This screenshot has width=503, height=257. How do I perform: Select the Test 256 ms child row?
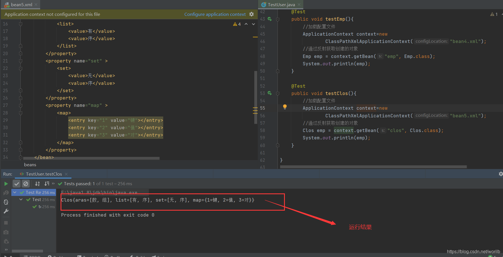(34, 200)
